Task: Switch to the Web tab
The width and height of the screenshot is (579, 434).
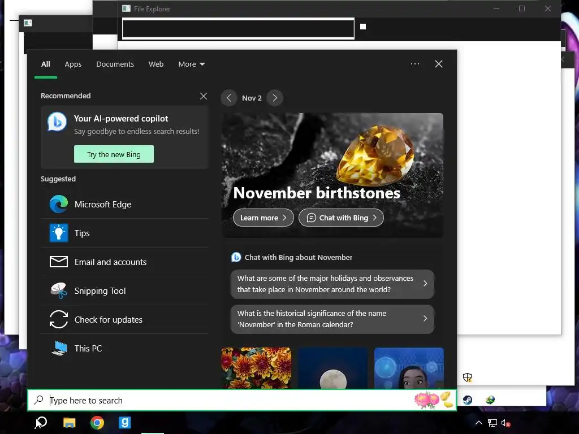Action: [156, 64]
